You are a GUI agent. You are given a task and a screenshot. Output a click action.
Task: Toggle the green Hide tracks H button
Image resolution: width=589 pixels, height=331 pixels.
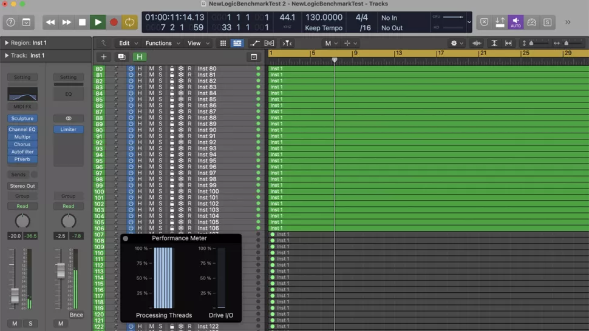tap(140, 57)
